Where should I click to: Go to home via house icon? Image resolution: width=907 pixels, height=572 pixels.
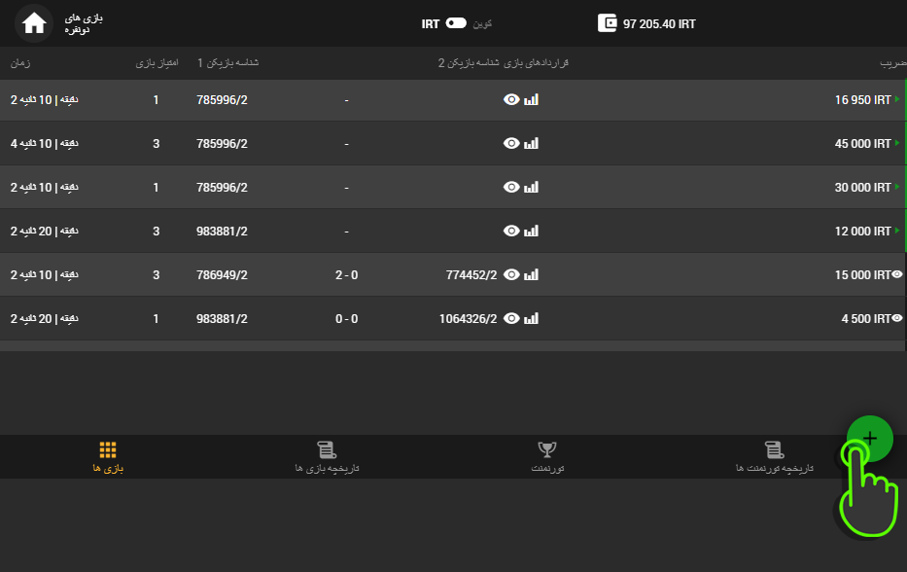tap(34, 23)
